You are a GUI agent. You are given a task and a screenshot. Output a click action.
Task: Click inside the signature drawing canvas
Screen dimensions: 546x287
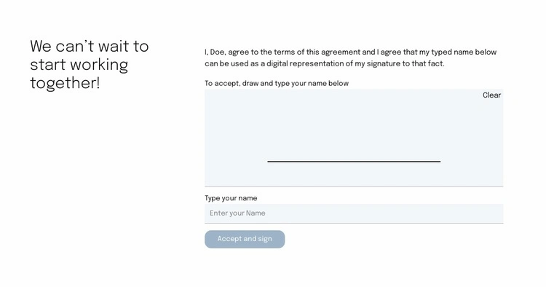[x=354, y=138]
